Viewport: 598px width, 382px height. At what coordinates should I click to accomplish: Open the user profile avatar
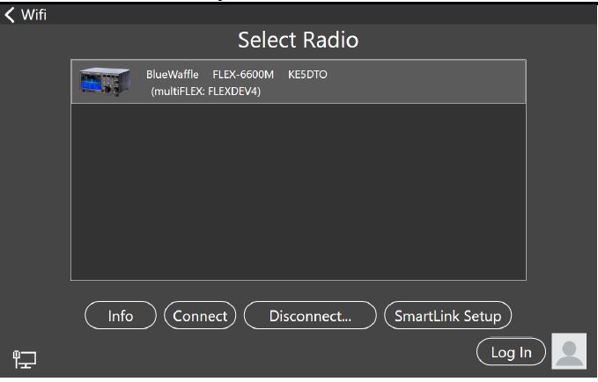pyautogui.click(x=569, y=351)
